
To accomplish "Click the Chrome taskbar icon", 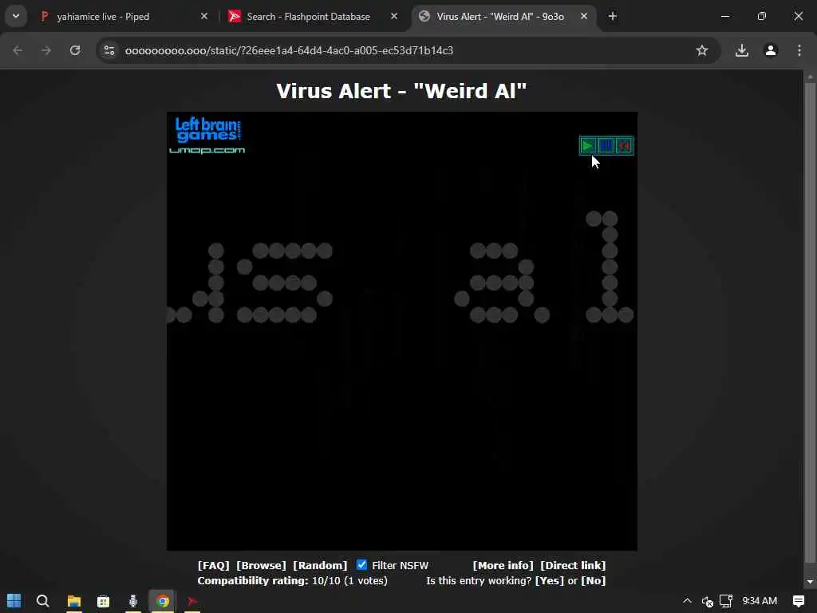I will [x=163, y=601].
